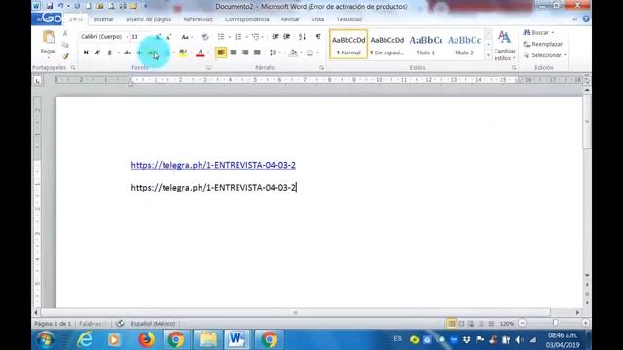Click the Reemplazar button

point(543,44)
